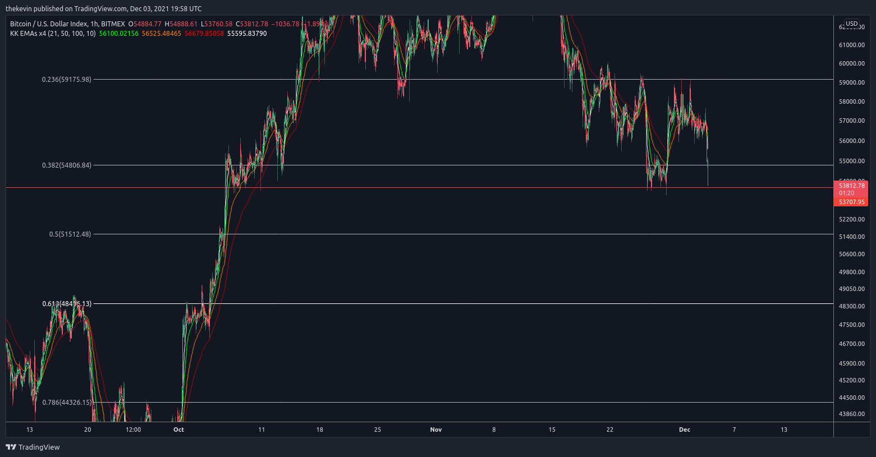Click the 12:00 label on time axis

point(133,430)
